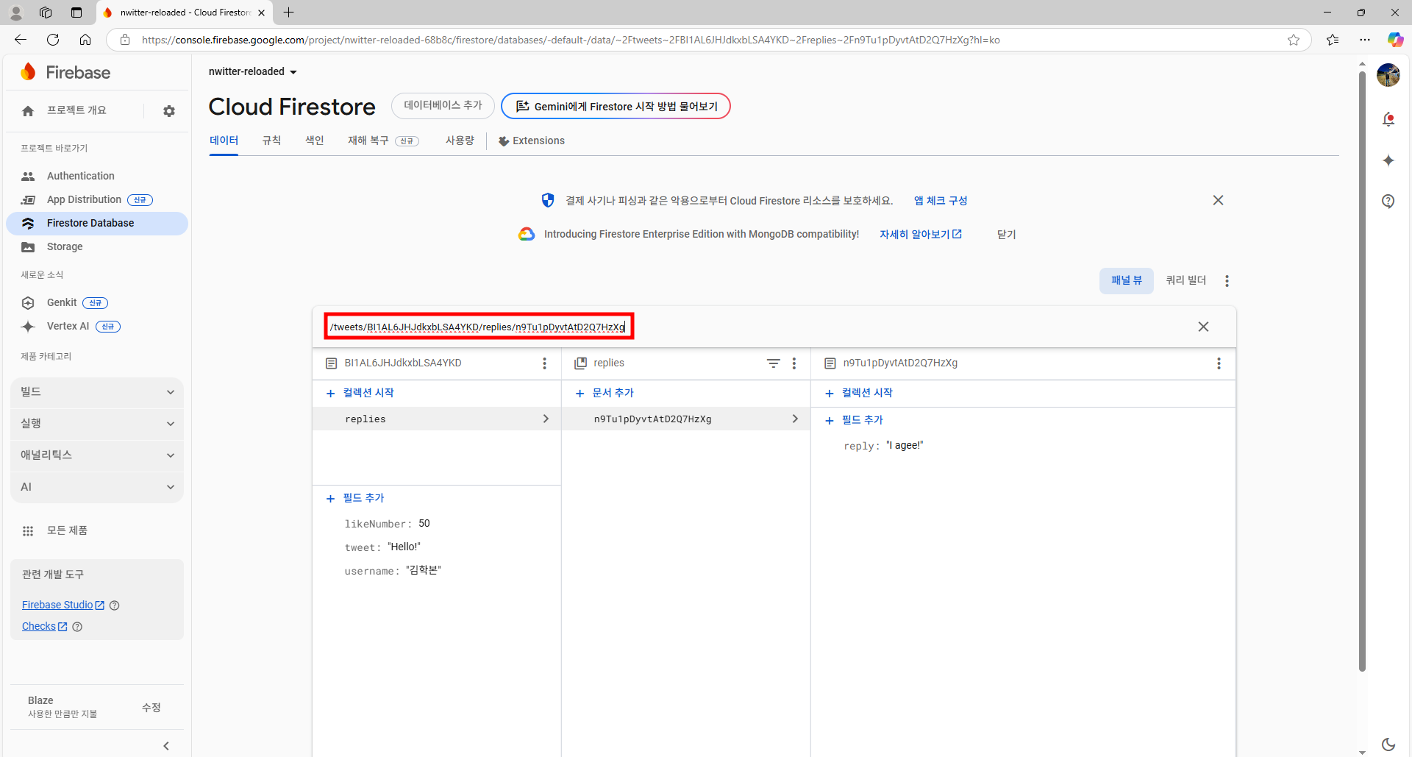
Task: Click help icon next to Checks
Action: (x=77, y=627)
